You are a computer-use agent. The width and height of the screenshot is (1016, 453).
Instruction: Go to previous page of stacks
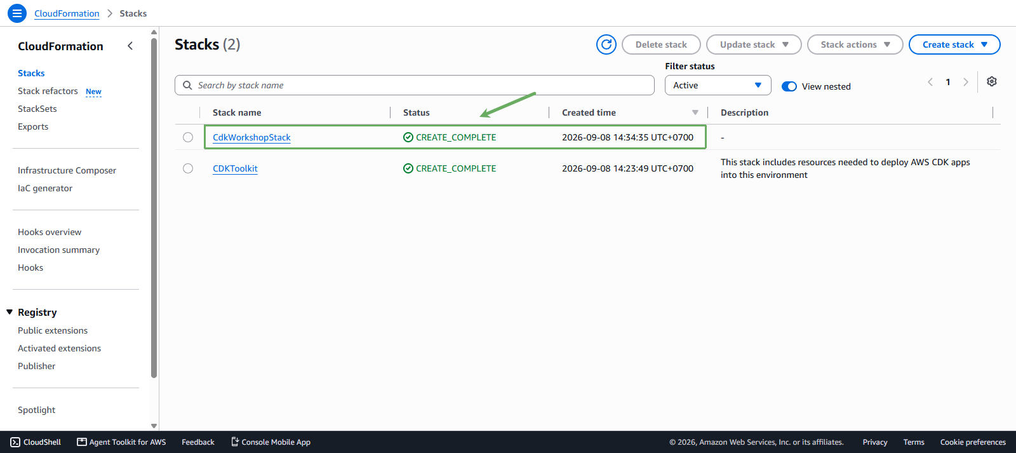(930, 82)
